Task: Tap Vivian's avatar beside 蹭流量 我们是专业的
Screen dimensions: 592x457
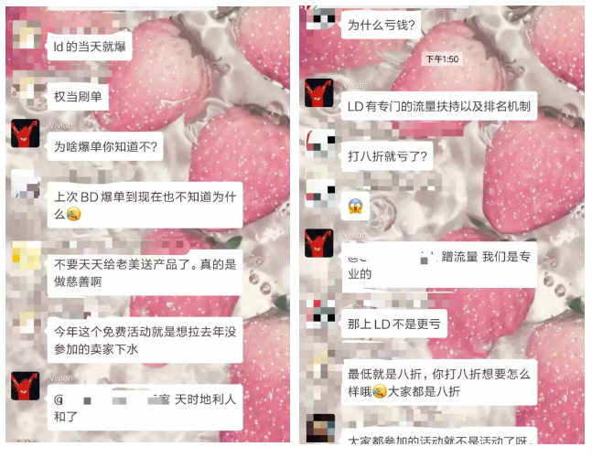Action: click(319, 243)
